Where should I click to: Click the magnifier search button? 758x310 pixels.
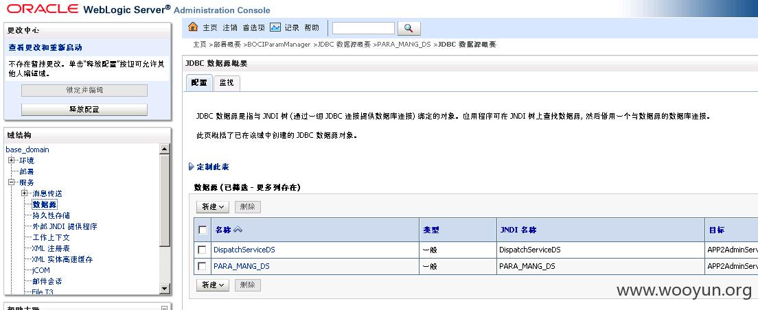409,28
